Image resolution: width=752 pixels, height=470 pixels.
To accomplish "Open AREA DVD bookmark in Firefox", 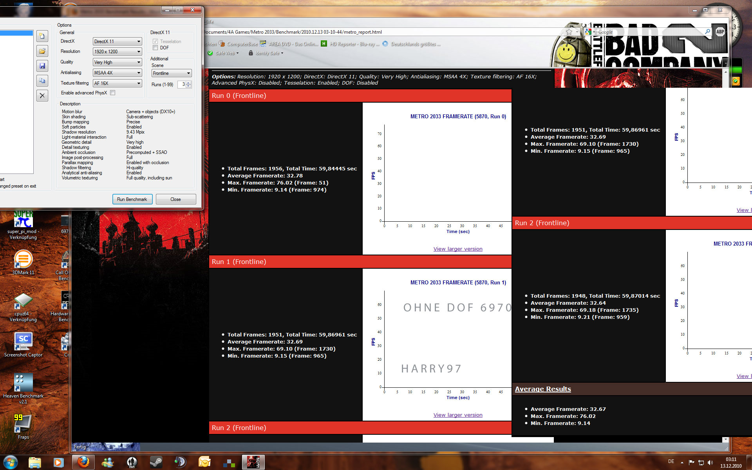I will click(x=289, y=44).
